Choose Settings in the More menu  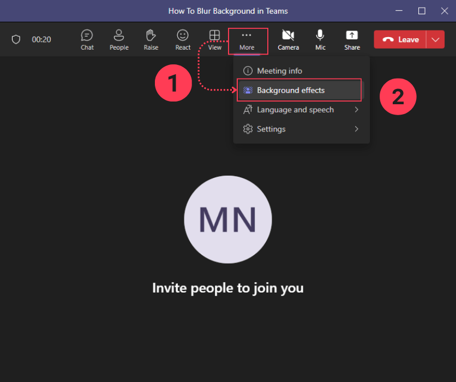tap(271, 129)
